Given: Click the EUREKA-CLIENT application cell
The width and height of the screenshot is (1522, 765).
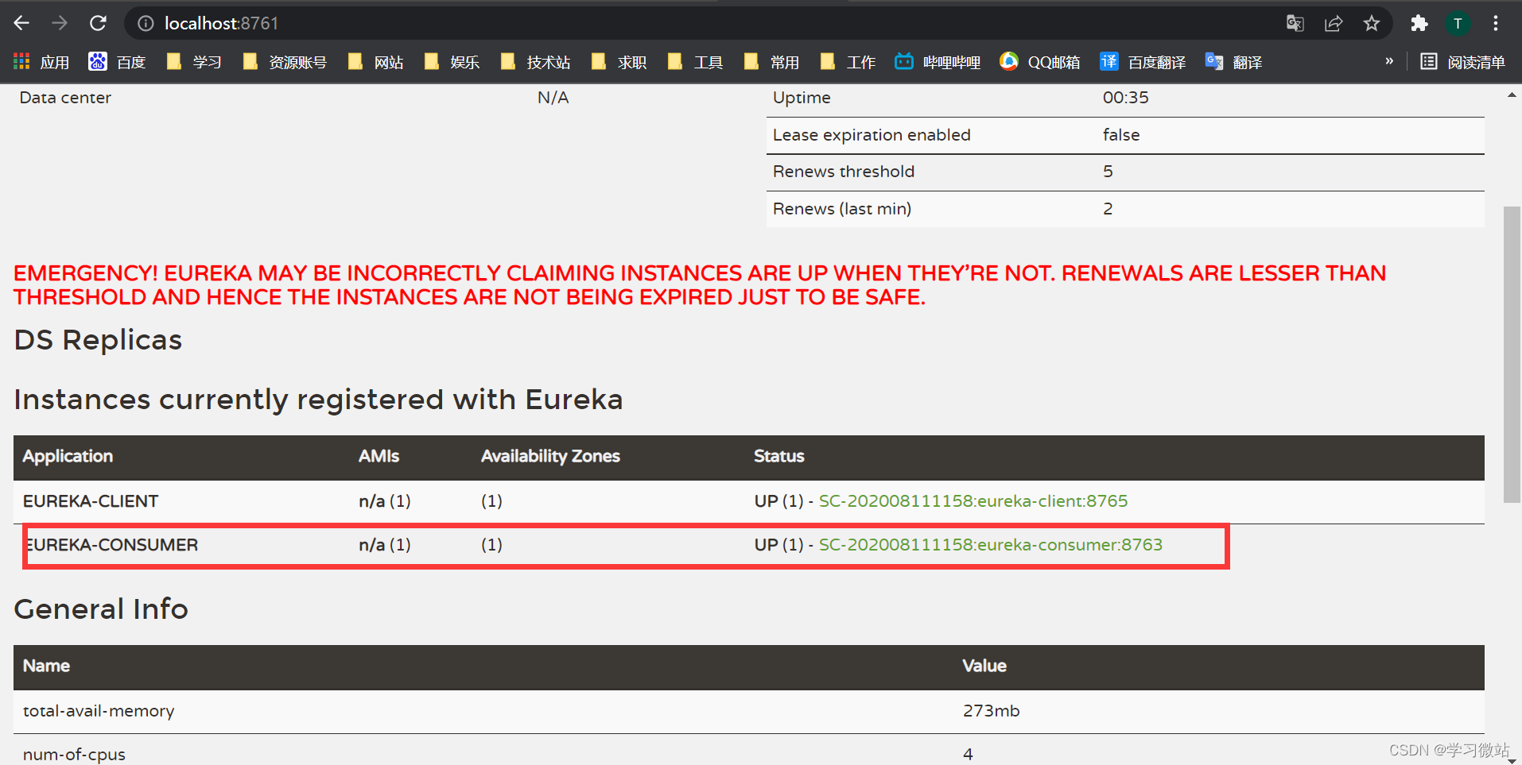Looking at the screenshot, I should click(91, 501).
